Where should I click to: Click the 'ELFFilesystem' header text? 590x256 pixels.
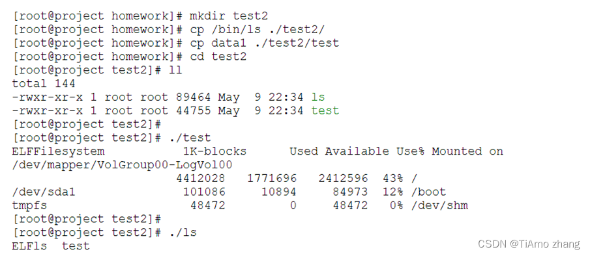tap(58, 151)
